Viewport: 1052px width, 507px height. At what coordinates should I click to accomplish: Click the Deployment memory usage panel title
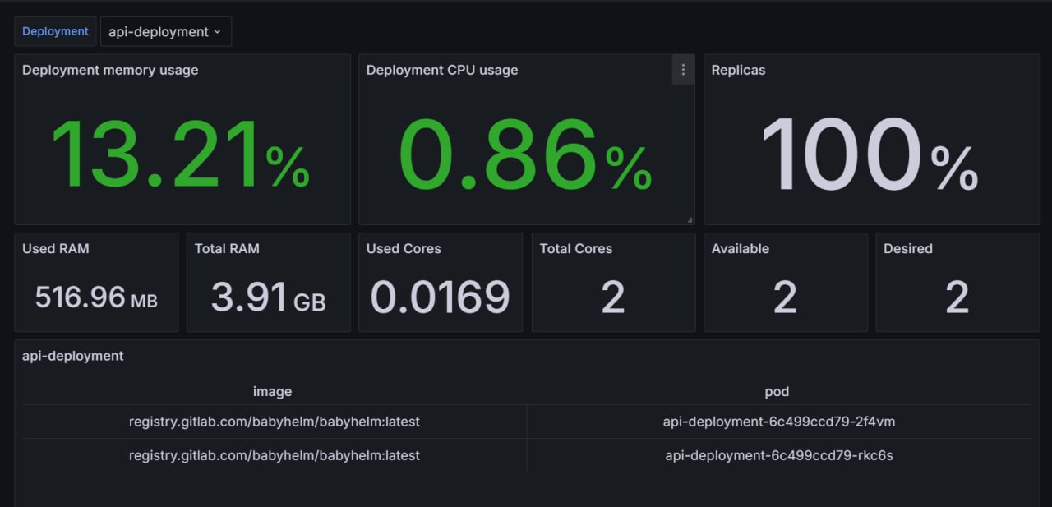tap(109, 70)
